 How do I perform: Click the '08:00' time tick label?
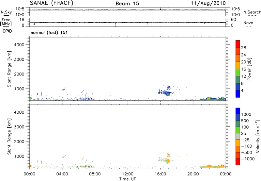95,174
